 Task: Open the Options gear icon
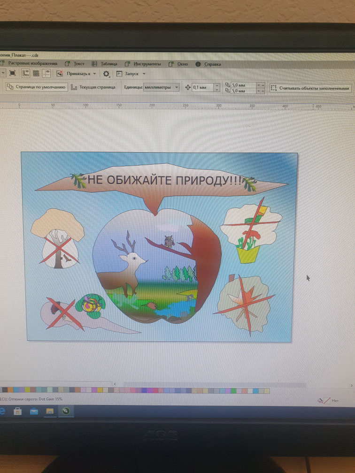107,74
